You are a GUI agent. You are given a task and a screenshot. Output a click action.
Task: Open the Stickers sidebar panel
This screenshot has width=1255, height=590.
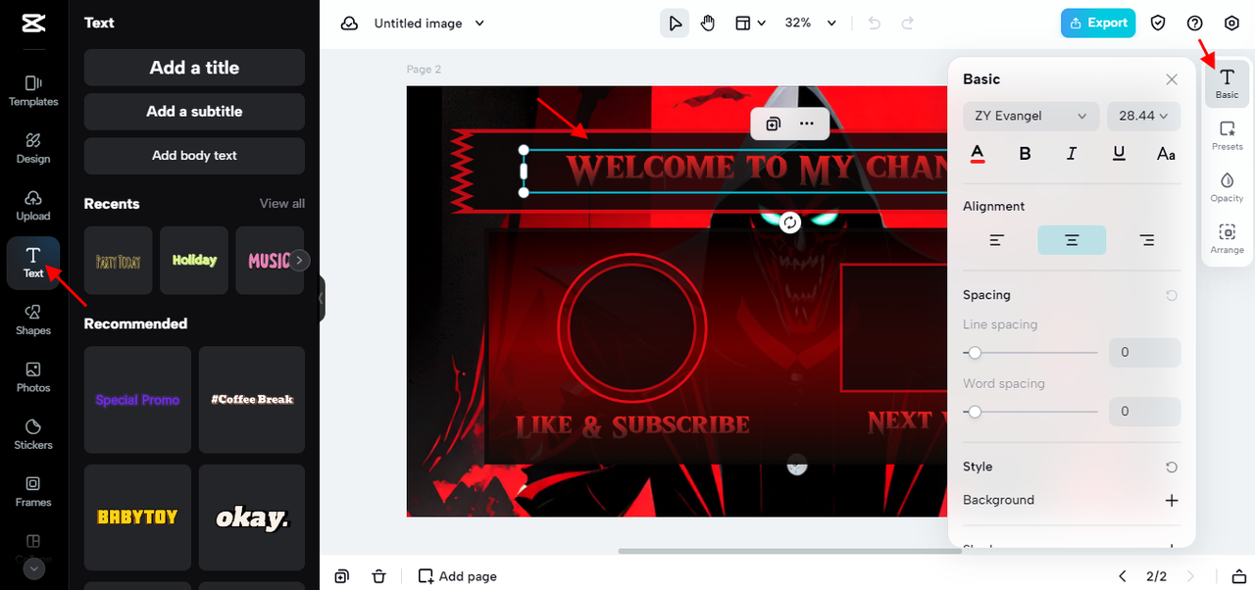tap(33, 435)
